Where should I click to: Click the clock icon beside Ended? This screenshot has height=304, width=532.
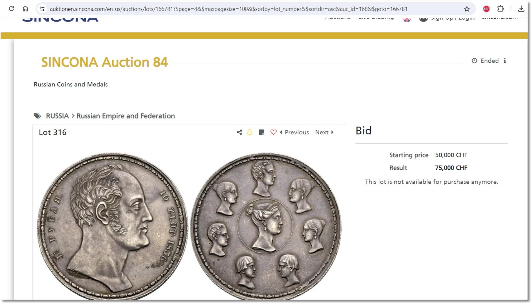[474, 61]
